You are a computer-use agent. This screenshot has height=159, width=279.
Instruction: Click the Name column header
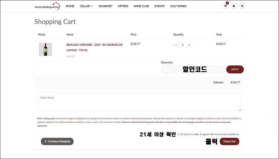tap(70, 35)
